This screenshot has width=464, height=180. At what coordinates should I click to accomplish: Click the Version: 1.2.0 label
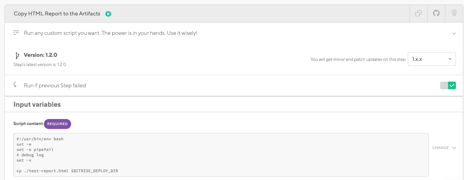pyautogui.click(x=40, y=55)
